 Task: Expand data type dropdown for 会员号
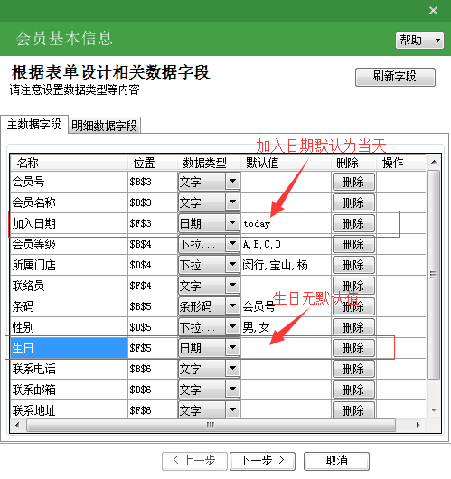tap(232, 182)
